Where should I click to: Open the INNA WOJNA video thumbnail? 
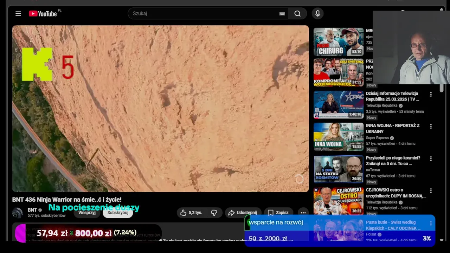click(x=339, y=137)
